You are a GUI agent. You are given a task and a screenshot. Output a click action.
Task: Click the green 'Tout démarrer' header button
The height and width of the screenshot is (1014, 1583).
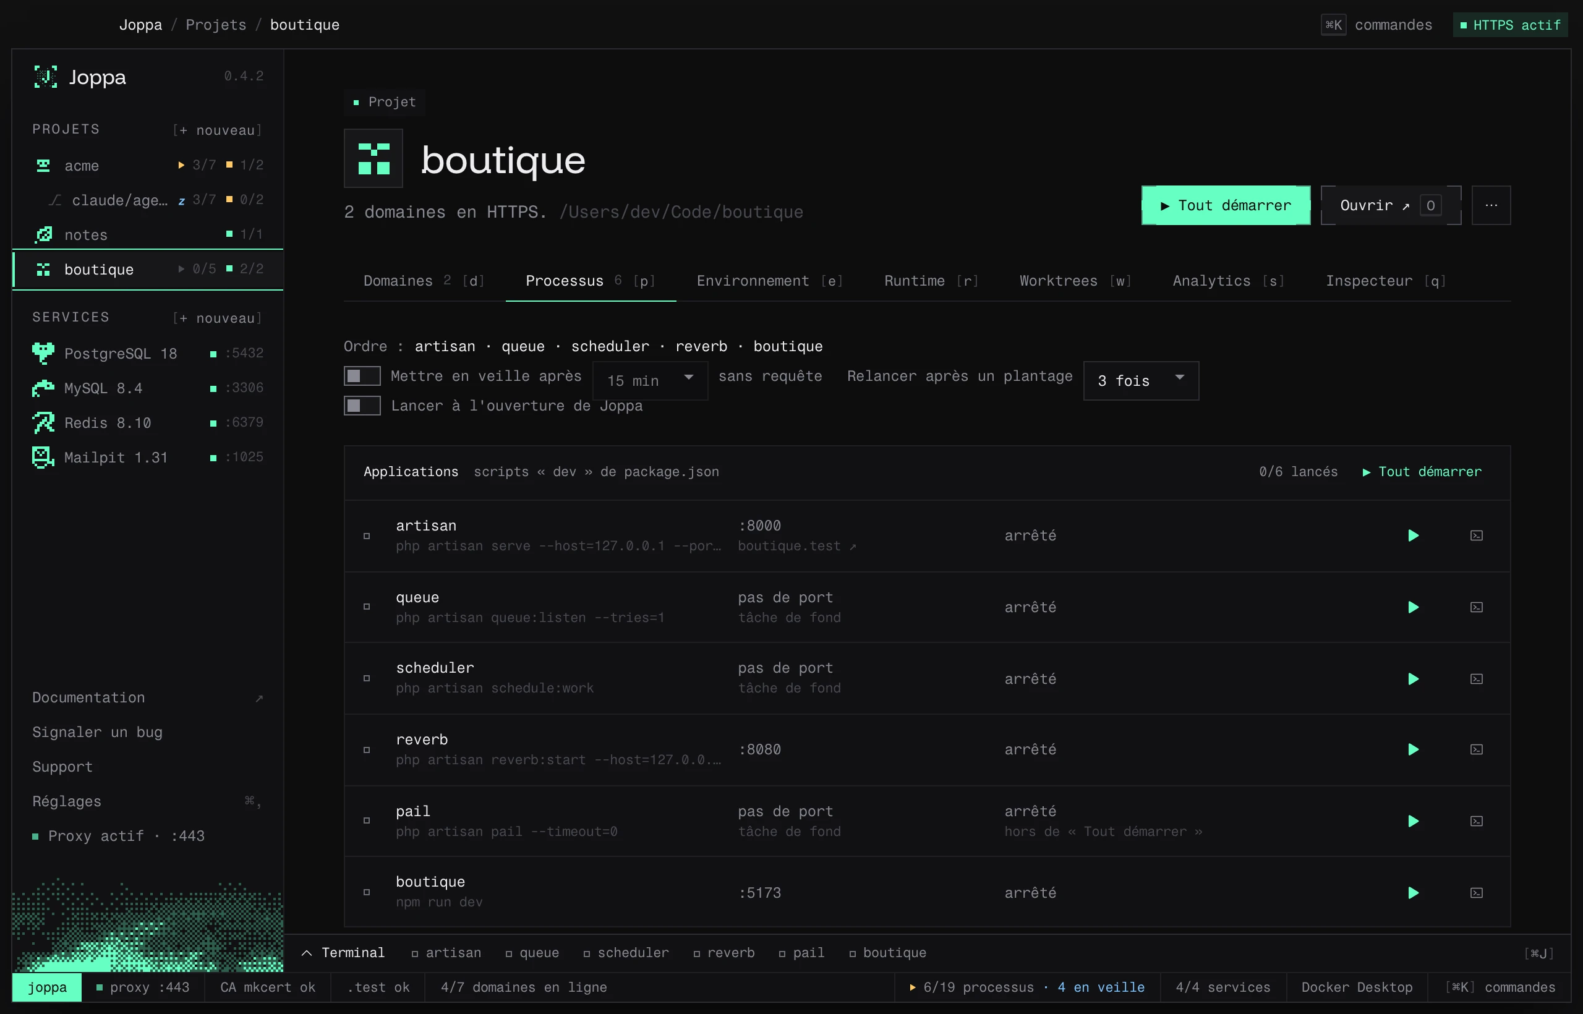tap(1226, 205)
